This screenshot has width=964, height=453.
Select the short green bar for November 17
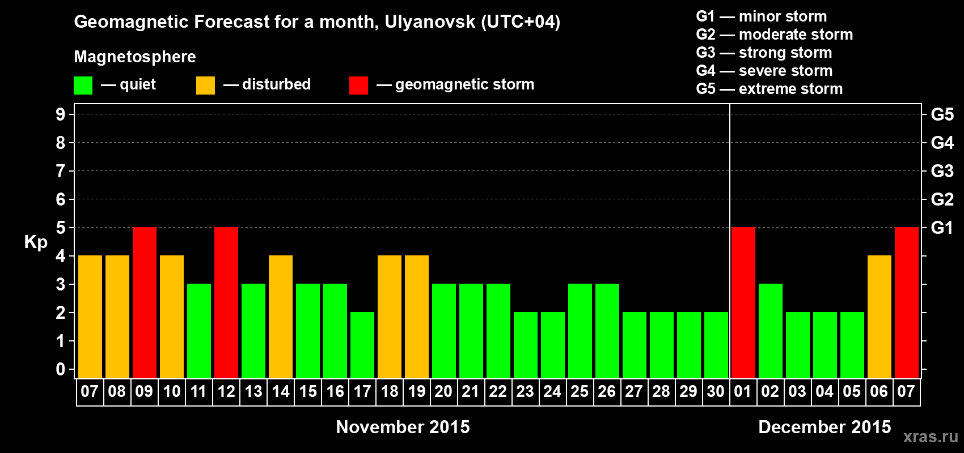(x=362, y=345)
